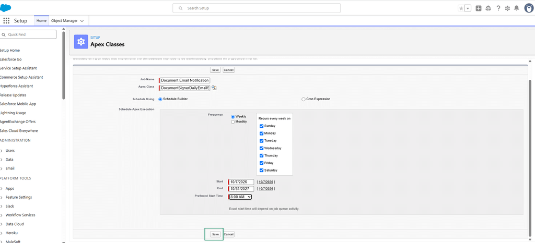Click the Quick Find magnifier icon
The width and height of the screenshot is (535, 243).
click(x=4, y=34)
